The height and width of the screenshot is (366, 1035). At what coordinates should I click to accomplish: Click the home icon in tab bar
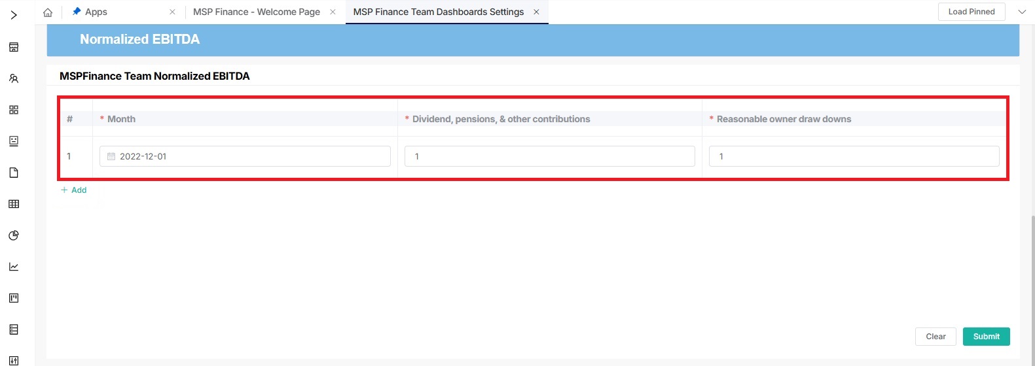coord(48,12)
